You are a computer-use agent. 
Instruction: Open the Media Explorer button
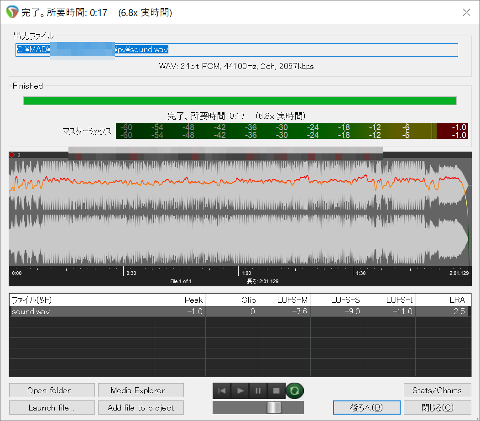(141, 390)
